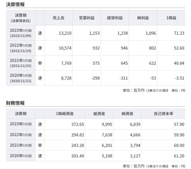191x169 pixels.
Task: Select the 総資産 column header
Action: point(99,114)
